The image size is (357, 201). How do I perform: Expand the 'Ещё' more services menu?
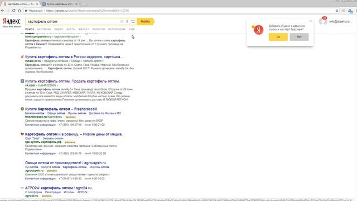click(132, 29)
